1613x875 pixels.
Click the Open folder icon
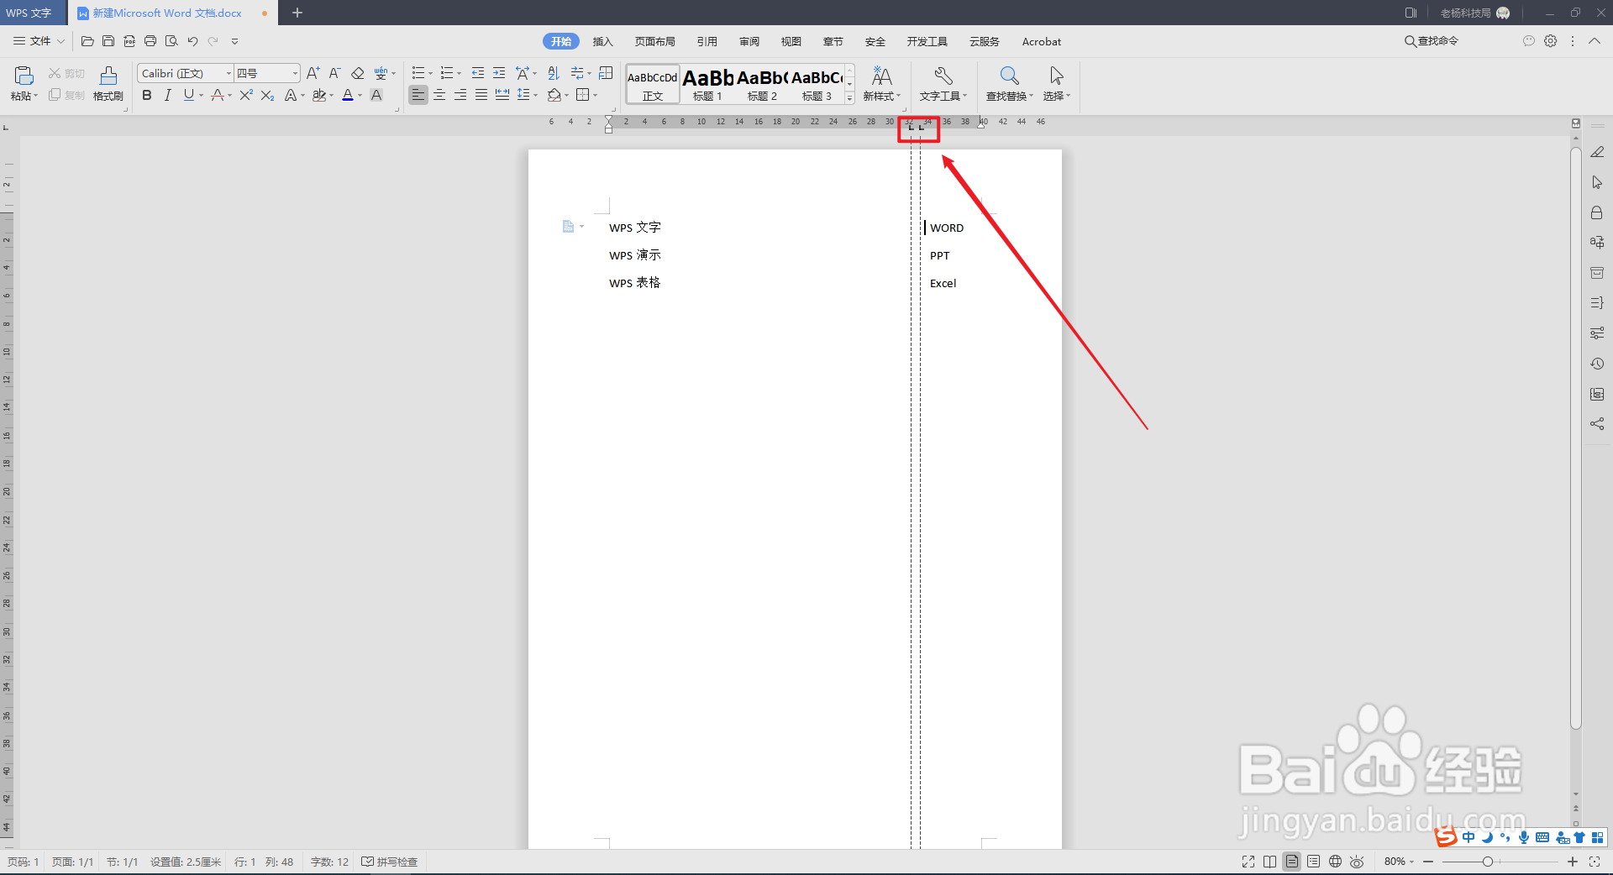[87, 41]
